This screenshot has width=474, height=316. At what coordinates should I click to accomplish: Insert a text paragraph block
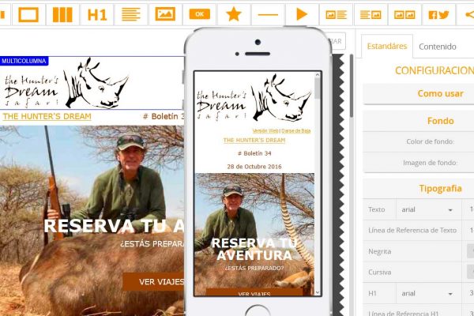[131, 14]
